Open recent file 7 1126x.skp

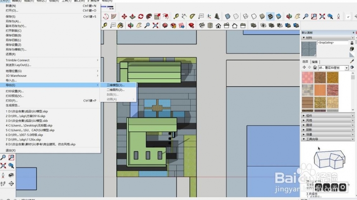pos(51,140)
